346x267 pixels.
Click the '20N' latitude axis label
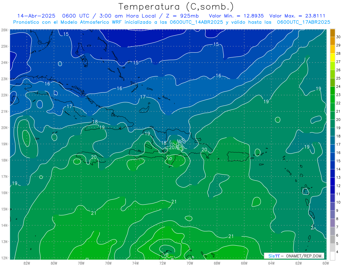tap(4, 128)
